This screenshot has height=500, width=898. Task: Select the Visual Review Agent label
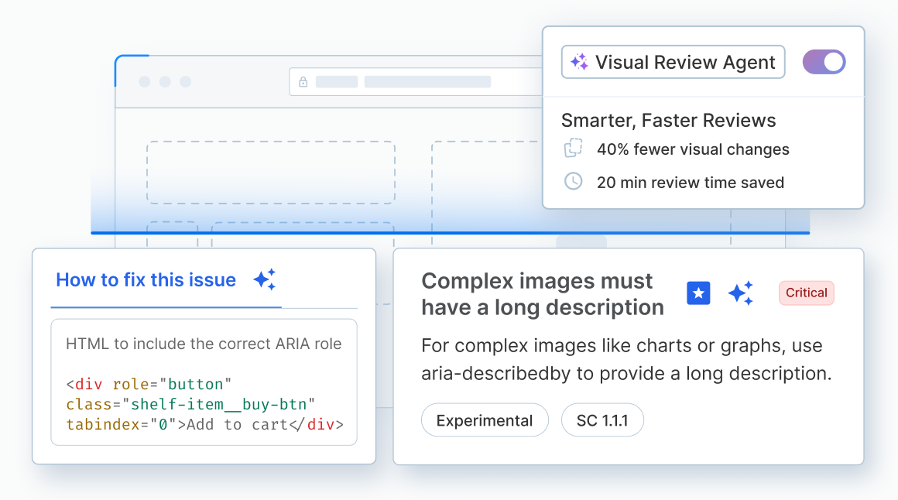click(x=684, y=61)
